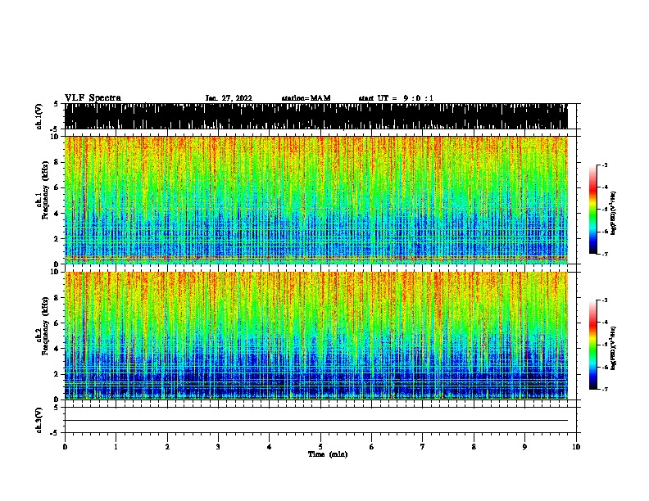Image resolution: width=649 pixels, height=501 pixels.
Task: Click the ch.2 color bar PSD units label
Action: tap(614, 348)
